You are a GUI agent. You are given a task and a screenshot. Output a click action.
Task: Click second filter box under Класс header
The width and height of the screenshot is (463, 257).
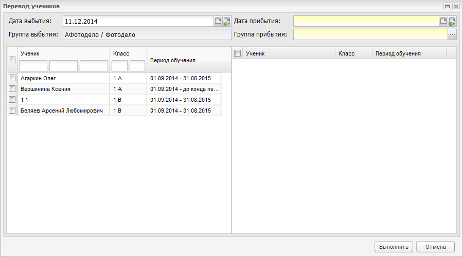tap(137, 66)
